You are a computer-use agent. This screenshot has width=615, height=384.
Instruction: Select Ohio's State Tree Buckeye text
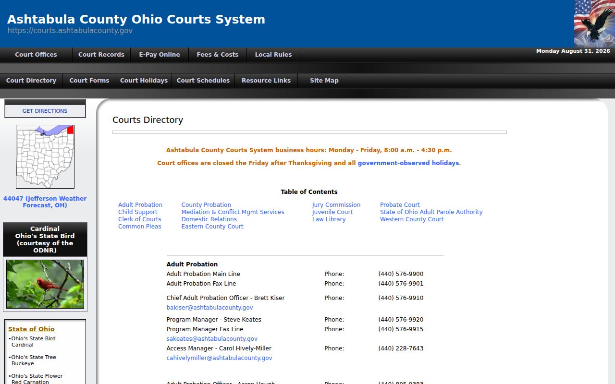33,360
